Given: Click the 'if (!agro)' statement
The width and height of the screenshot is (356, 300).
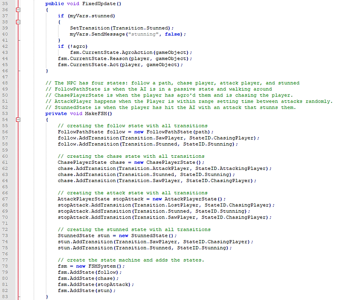Looking at the screenshot, I should coord(73,46).
